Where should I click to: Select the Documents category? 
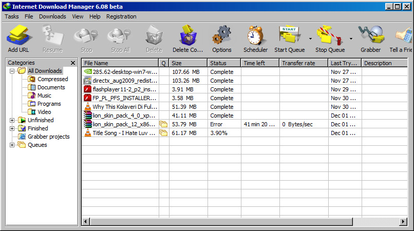pyautogui.click(x=51, y=87)
